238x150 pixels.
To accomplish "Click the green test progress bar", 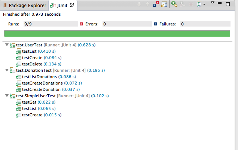I will coord(117,33).
